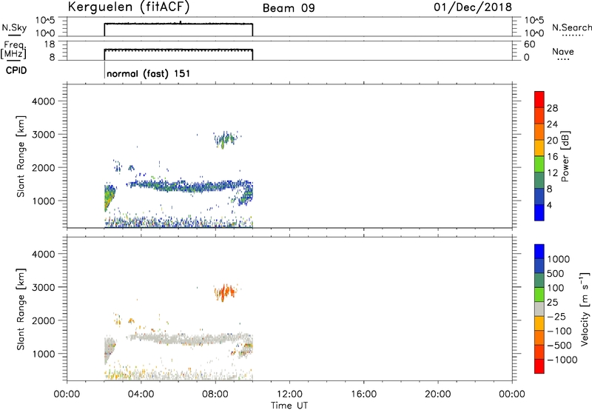This screenshot has height=410, width=592.
Task: Click the green-blue echo cluster near 3000 km in the Power panel
Action: [226, 140]
